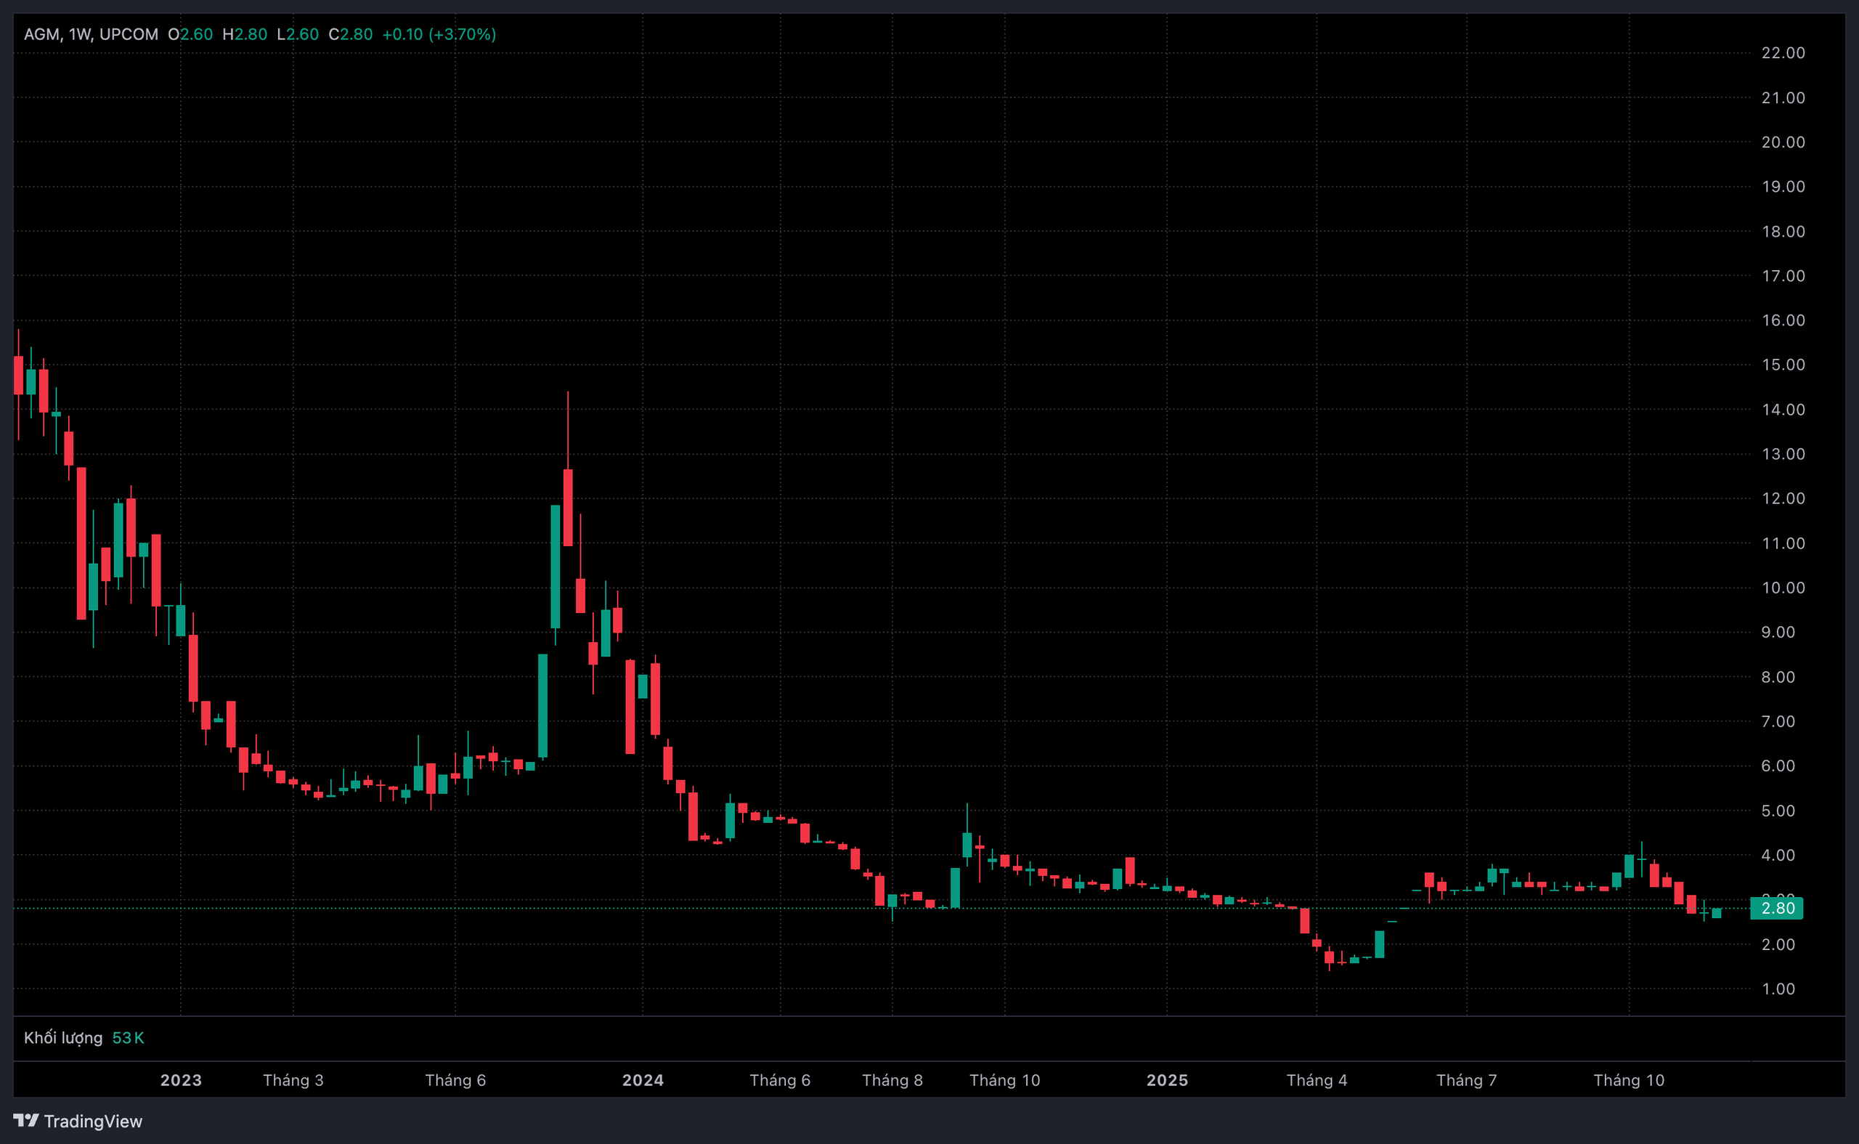This screenshot has height=1144, width=1859.
Task: Click the Tháng 3 time axis label
Action: pyautogui.click(x=293, y=1079)
